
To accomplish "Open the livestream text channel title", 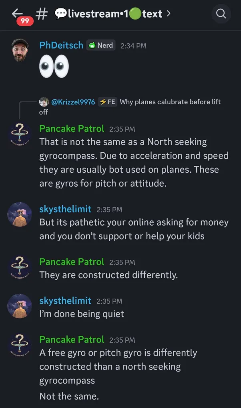I will pyautogui.click(x=109, y=14).
